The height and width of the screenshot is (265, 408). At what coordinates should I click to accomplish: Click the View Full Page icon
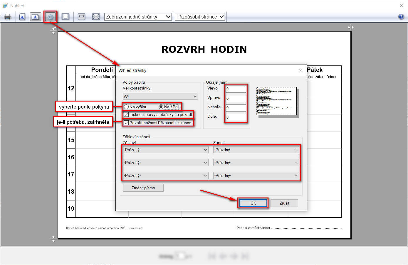tap(96, 17)
